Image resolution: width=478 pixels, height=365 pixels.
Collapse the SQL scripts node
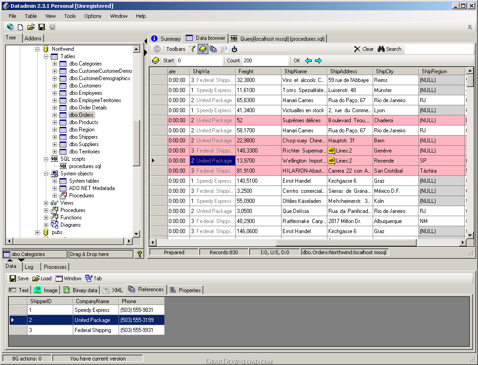tap(46, 159)
